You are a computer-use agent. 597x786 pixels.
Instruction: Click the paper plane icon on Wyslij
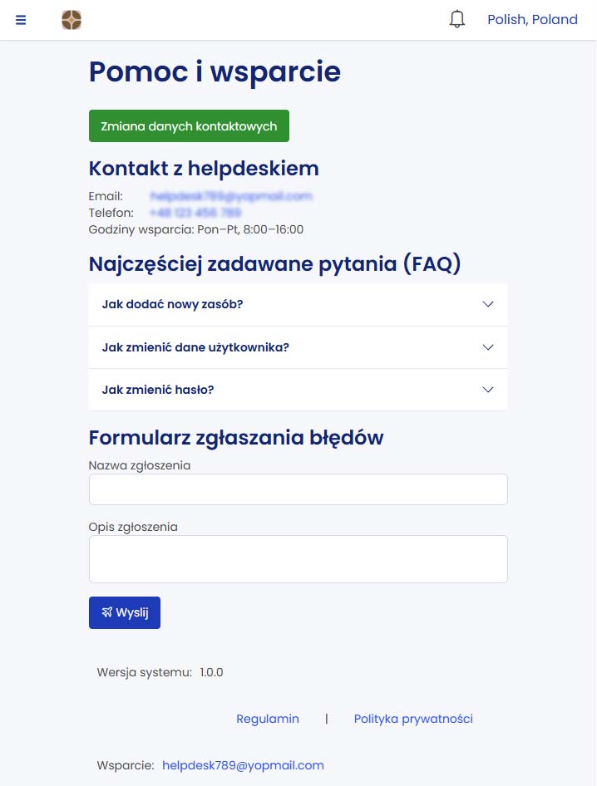107,612
